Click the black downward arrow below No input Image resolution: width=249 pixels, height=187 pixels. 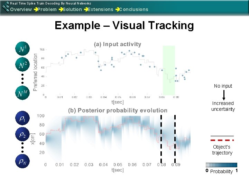pyautogui.click(x=224, y=95)
